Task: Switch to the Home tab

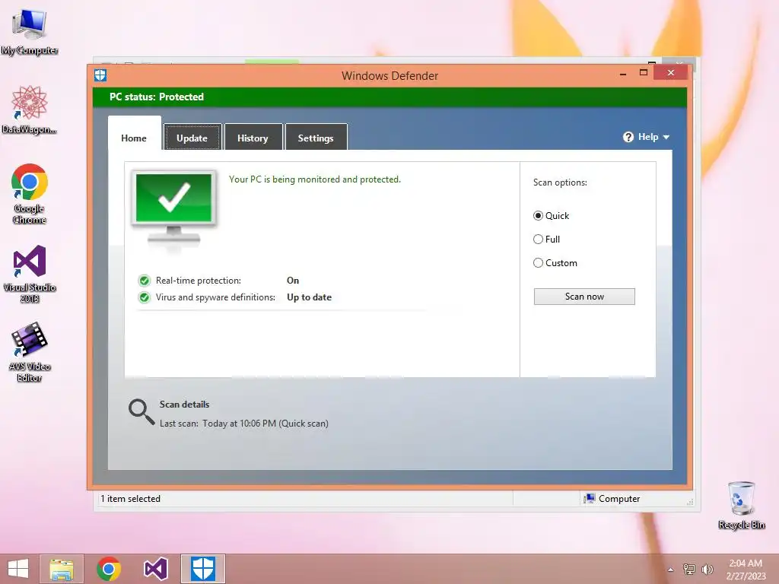Action: pos(134,138)
